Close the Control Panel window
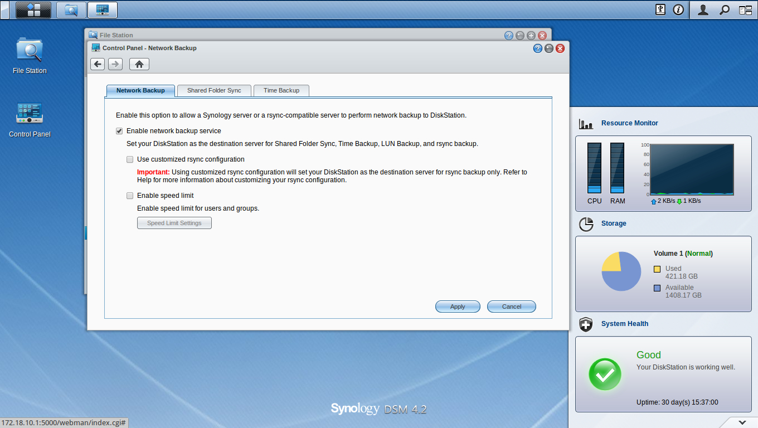758x428 pixels. (x=560, y=48)
